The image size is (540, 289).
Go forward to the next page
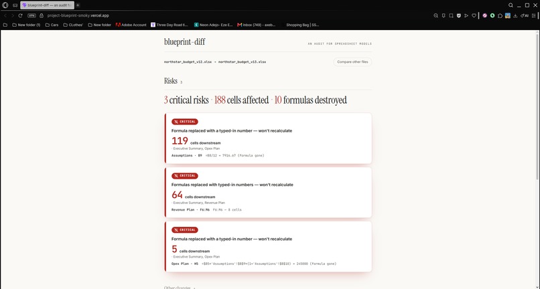tap(13, 15)
